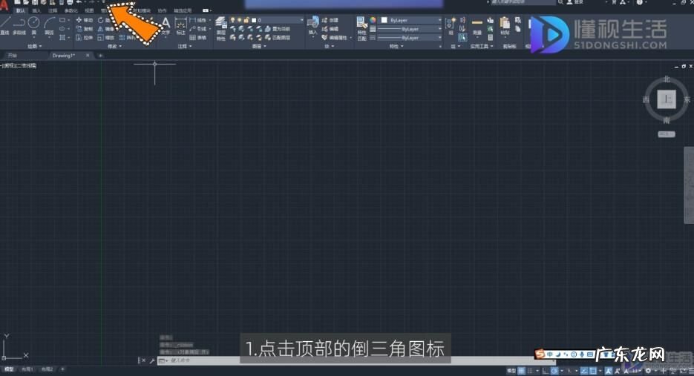Choose the Move (移动) modify tool

84,20
